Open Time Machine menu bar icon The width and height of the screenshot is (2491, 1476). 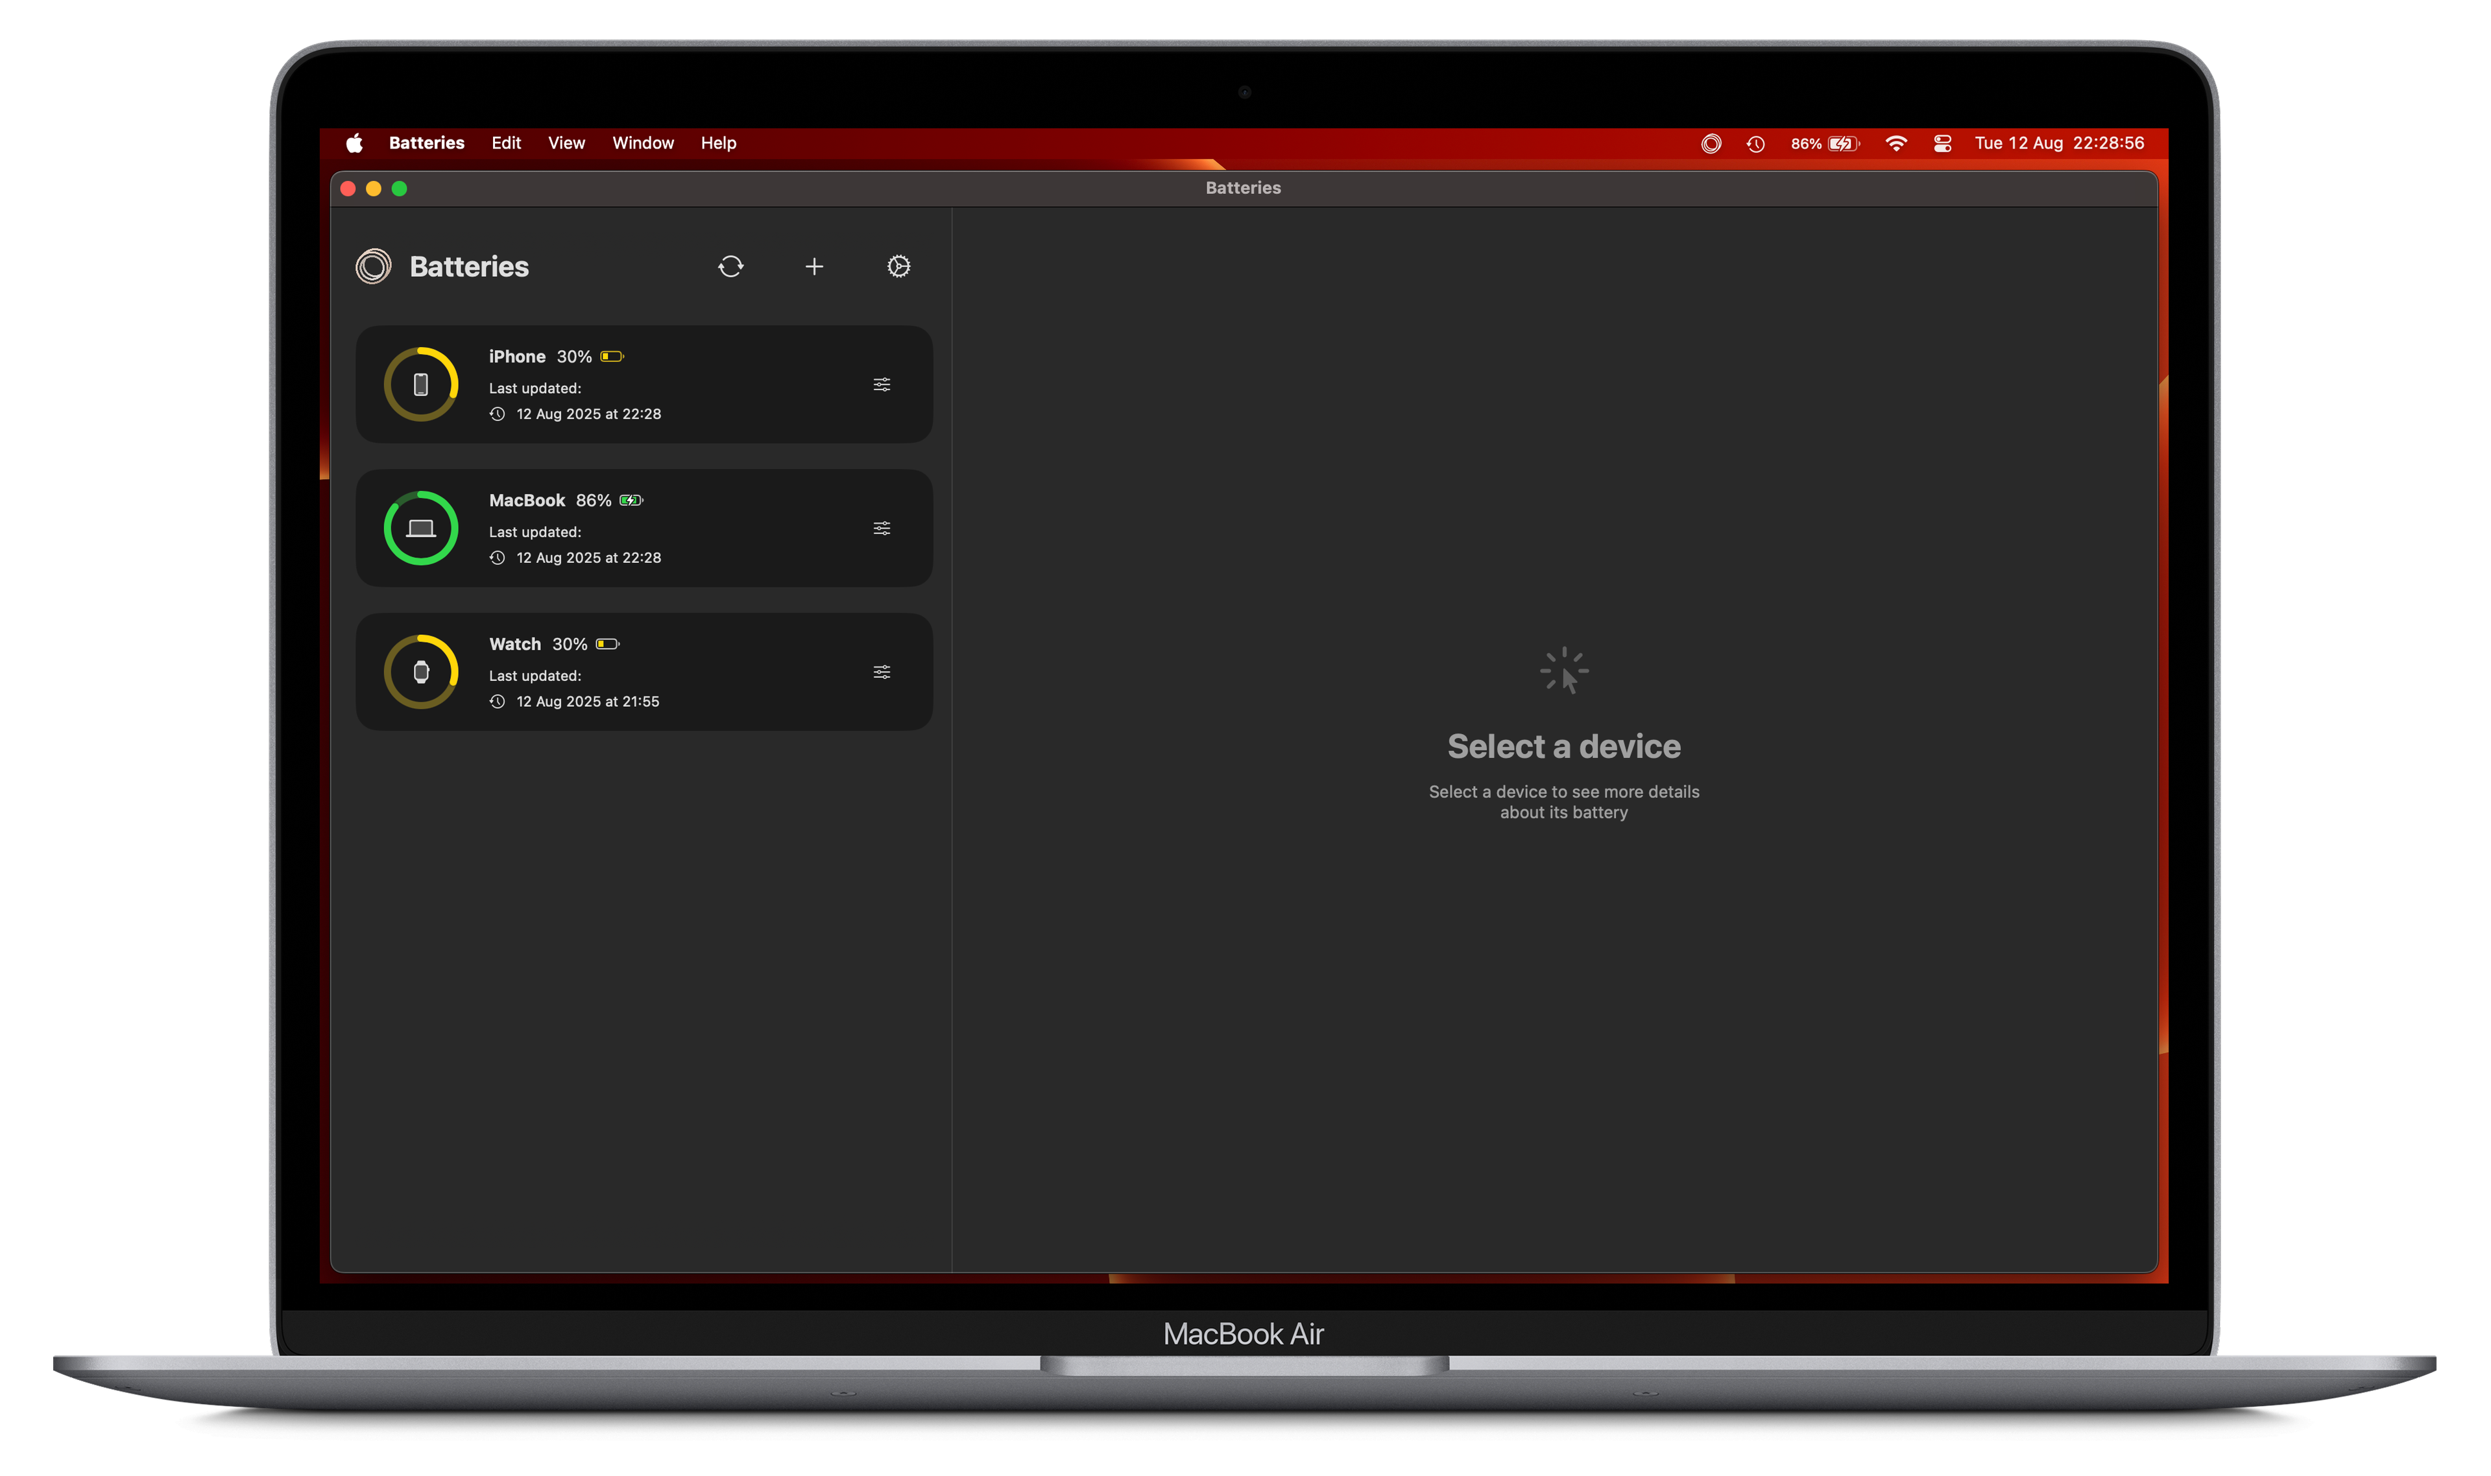pos(1756,144)
